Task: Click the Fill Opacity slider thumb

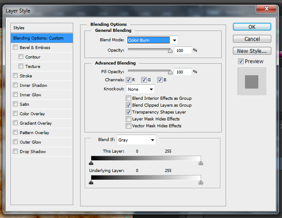Action: [170, 72]
